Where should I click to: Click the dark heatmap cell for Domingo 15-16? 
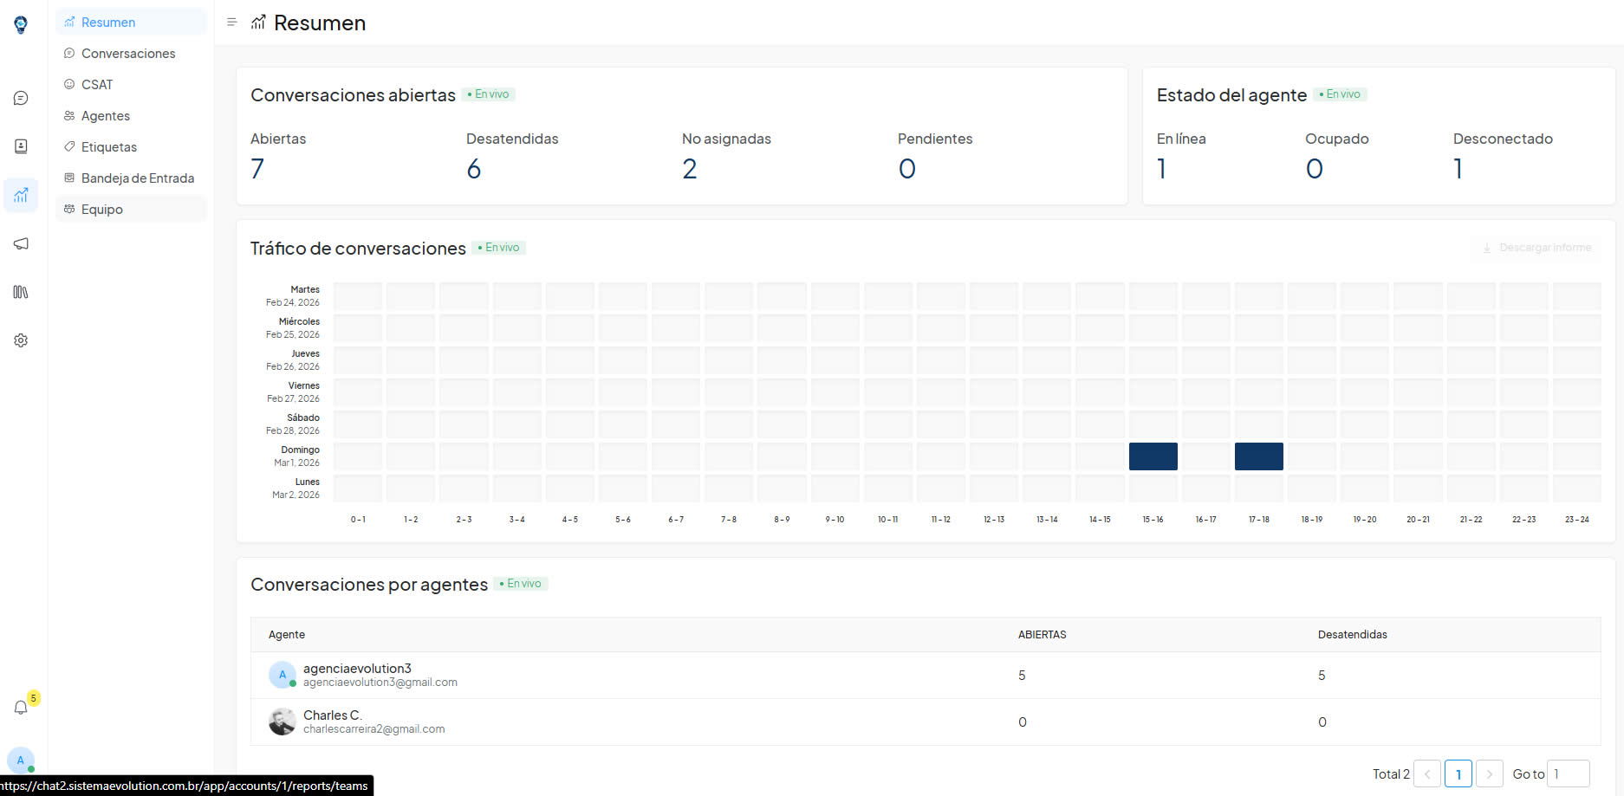(x=1153, y=456)
